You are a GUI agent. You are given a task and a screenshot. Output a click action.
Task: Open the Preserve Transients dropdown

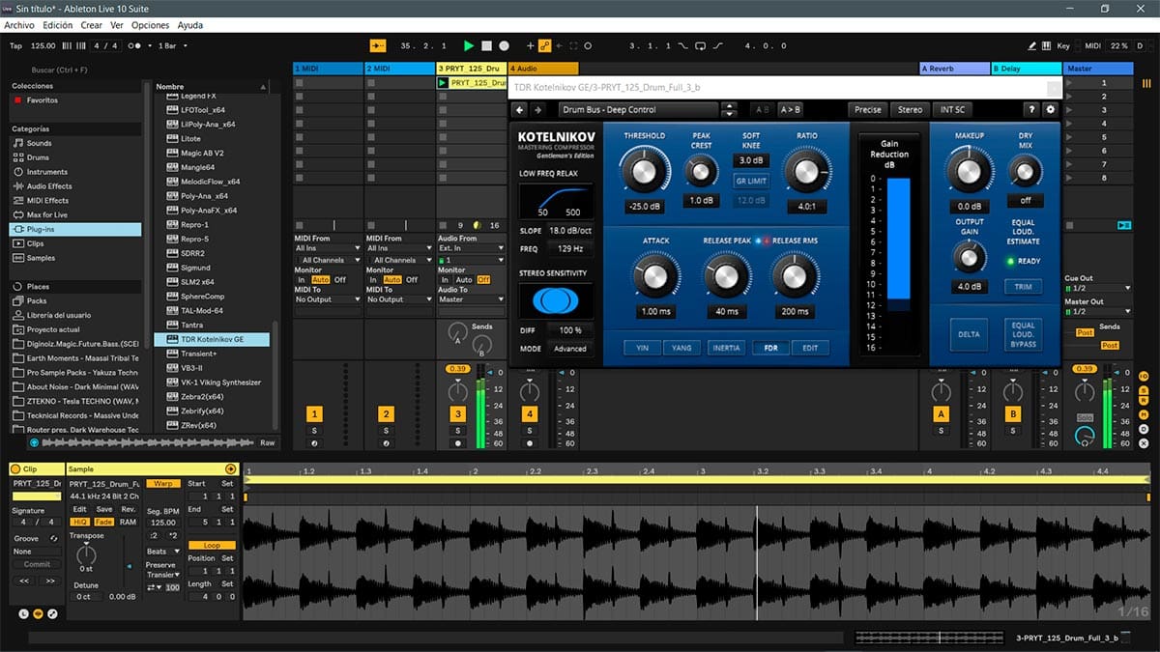pos(162,576)
